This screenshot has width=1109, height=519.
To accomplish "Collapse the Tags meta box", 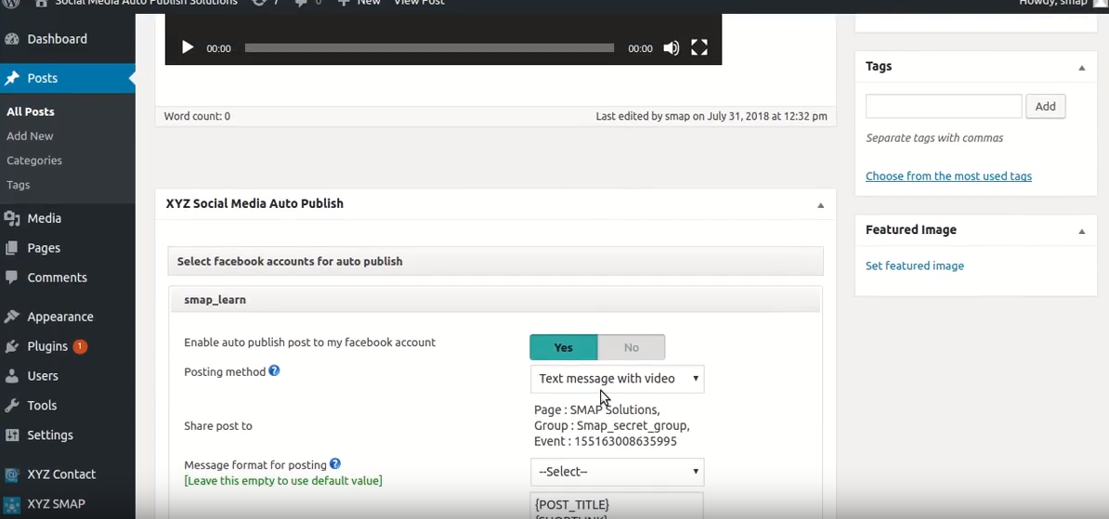I will pos(1081,68).
